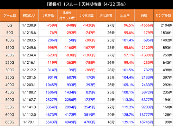Click the 893件 sample count
173x126 pixels.
167,48
